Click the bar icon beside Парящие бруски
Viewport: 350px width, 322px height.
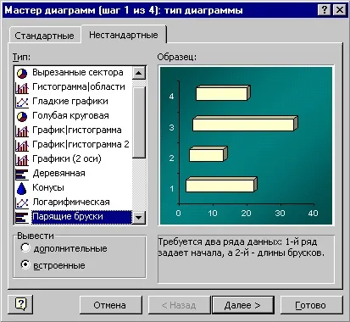[22, 217]
